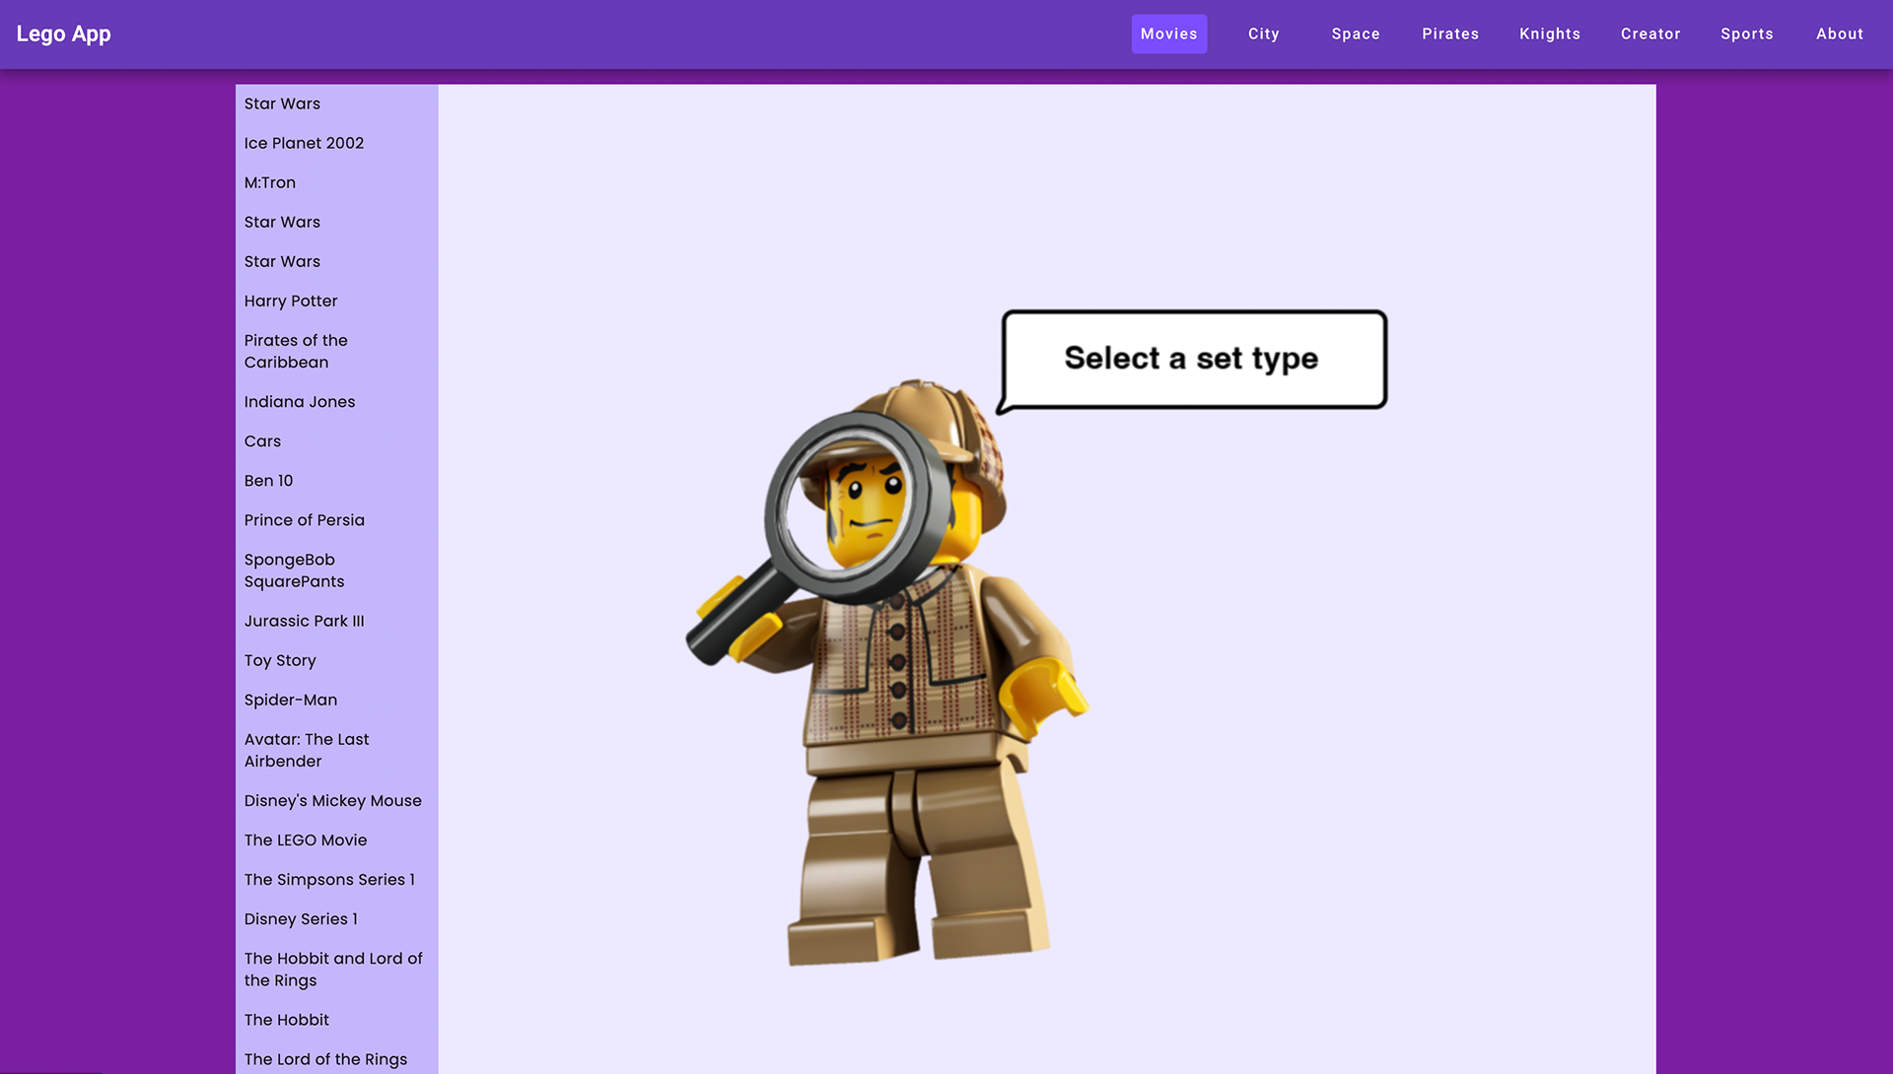Click the Lego App title link
The height and width of the screenshot is (1074, 1893).
(x=63, y=34)
